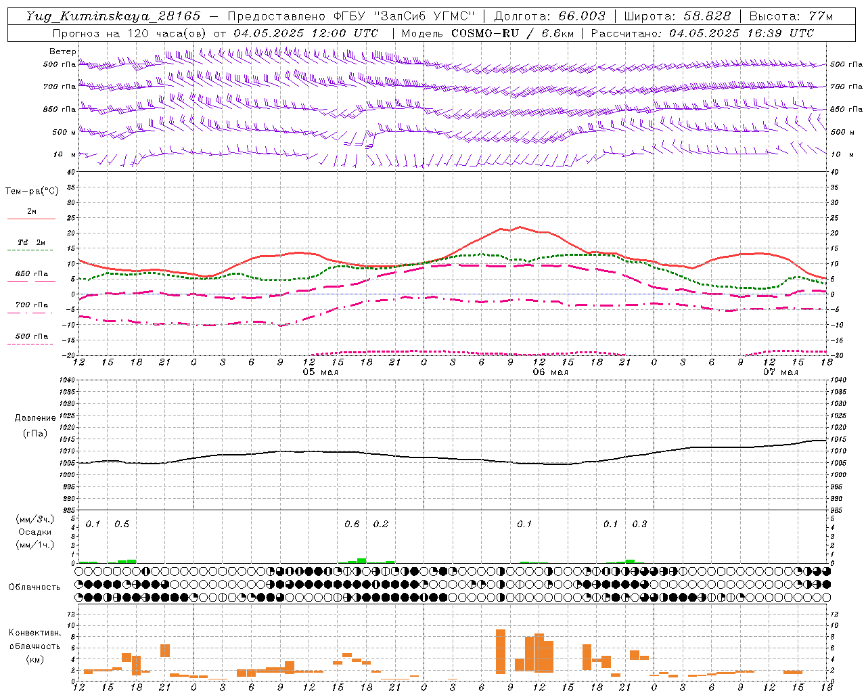The image size is (866, 693).
Task: Click the Облачность row label
Action: click(35, 587)
